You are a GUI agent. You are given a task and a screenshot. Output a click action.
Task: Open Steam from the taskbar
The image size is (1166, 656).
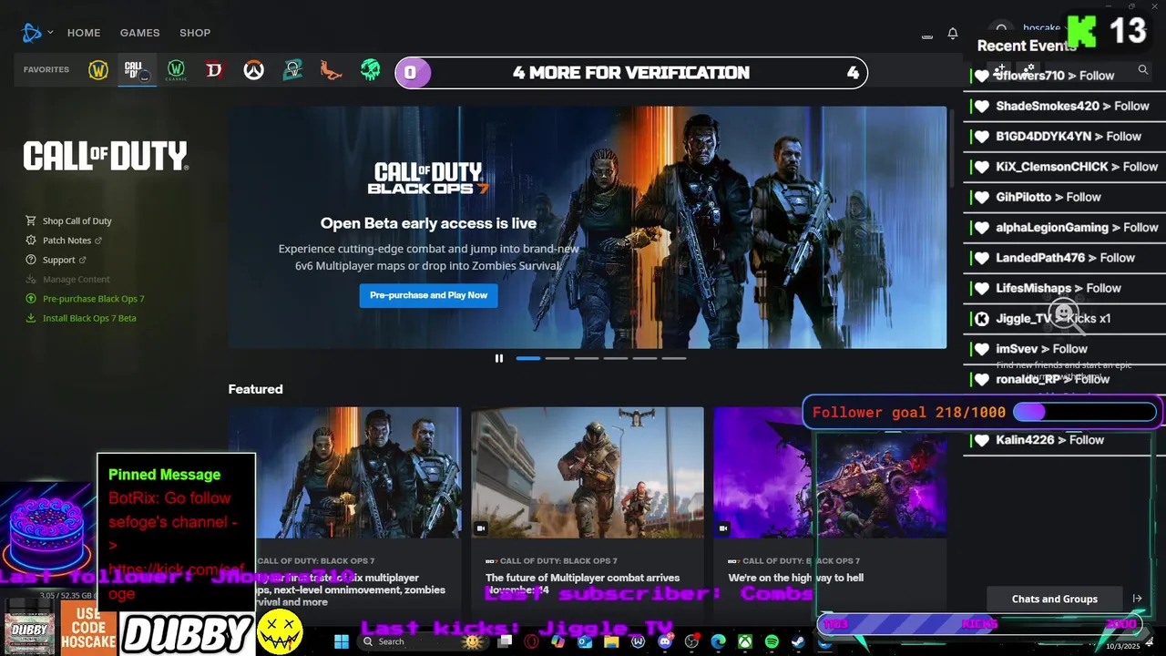798,641
